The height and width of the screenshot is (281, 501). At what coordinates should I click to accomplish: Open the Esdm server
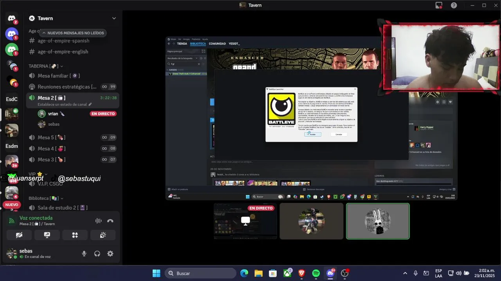tap(12, 146)
